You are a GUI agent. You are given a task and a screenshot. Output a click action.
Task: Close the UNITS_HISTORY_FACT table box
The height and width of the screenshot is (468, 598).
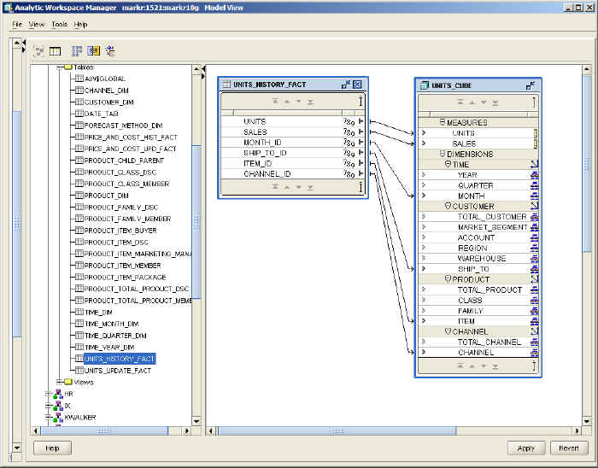[x=357, y=85]
